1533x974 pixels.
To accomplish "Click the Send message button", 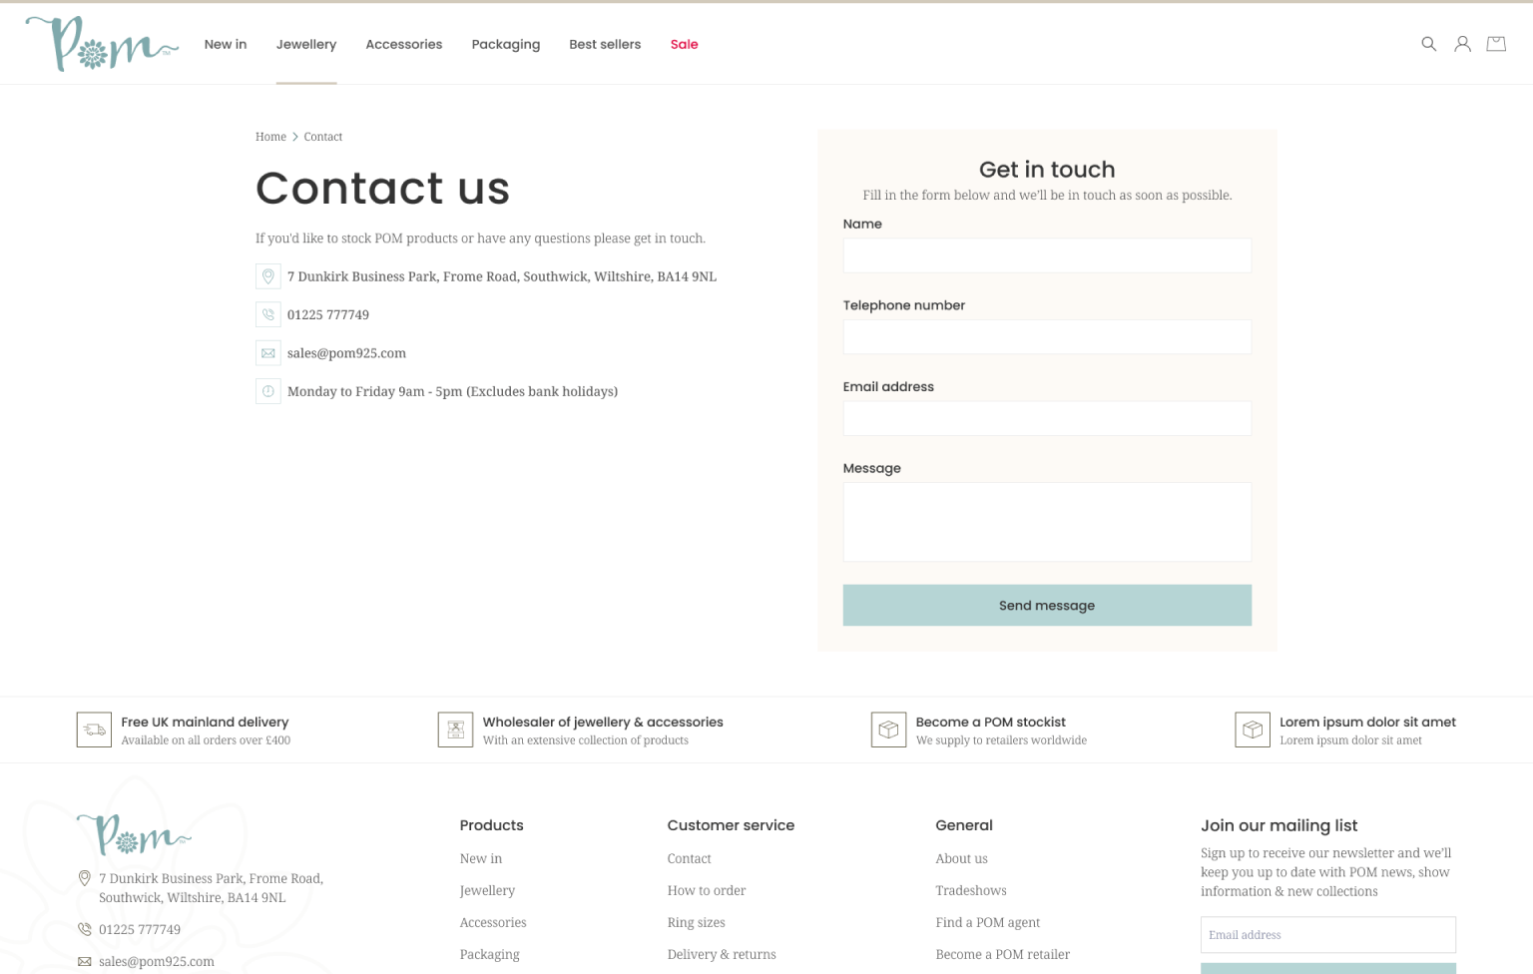I will 1047,606.
